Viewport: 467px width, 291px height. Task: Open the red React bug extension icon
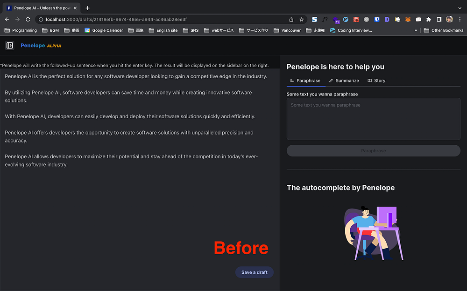coord(356,19)
